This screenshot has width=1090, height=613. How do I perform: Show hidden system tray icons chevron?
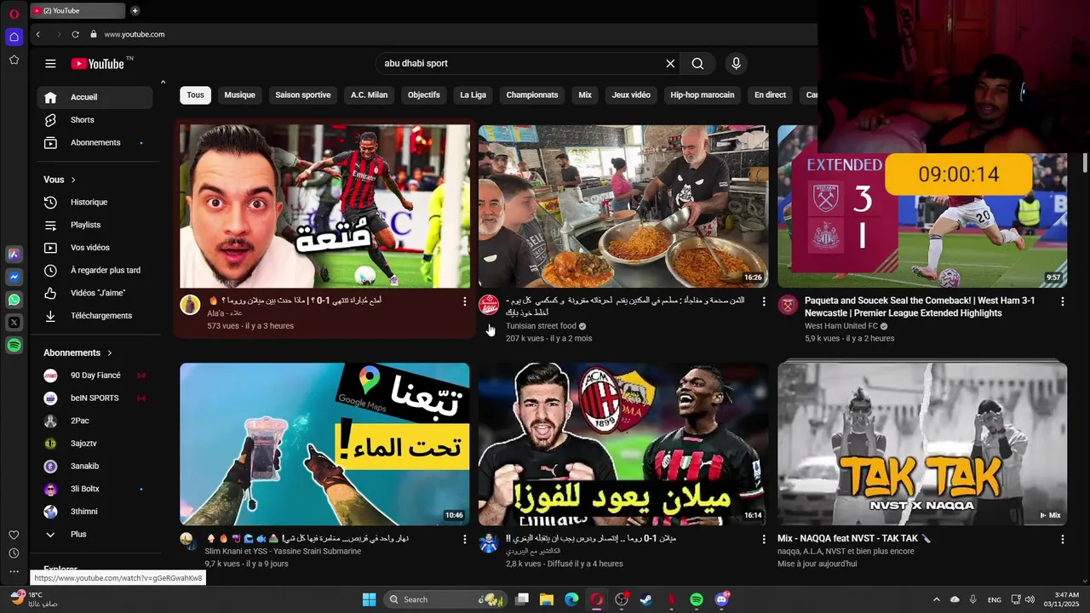tap(937, 599)
